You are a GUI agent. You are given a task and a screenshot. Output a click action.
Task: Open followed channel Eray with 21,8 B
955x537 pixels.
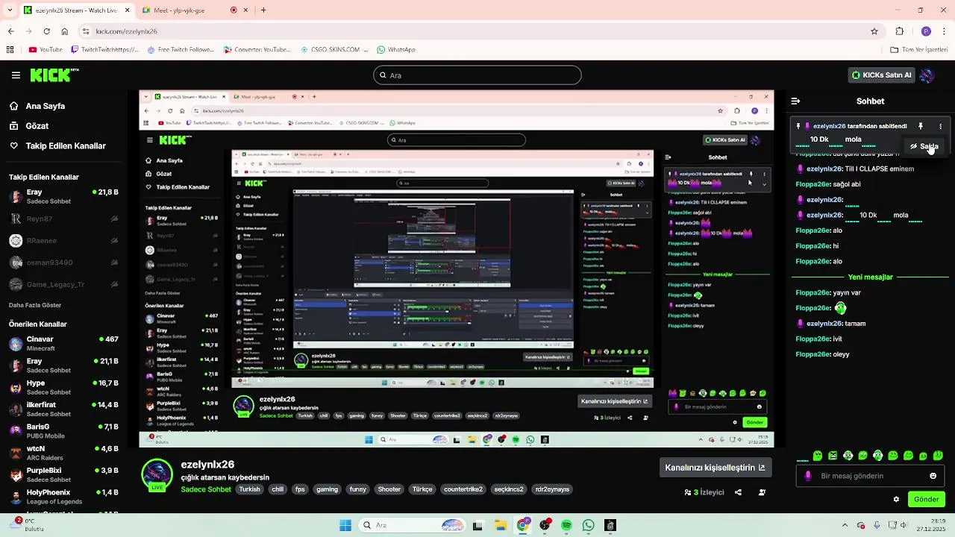click(x=63, y=196)
